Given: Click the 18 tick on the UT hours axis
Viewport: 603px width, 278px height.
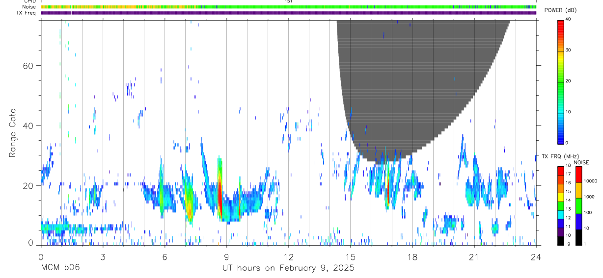Looking at the screenshot, I should point(412,256).
